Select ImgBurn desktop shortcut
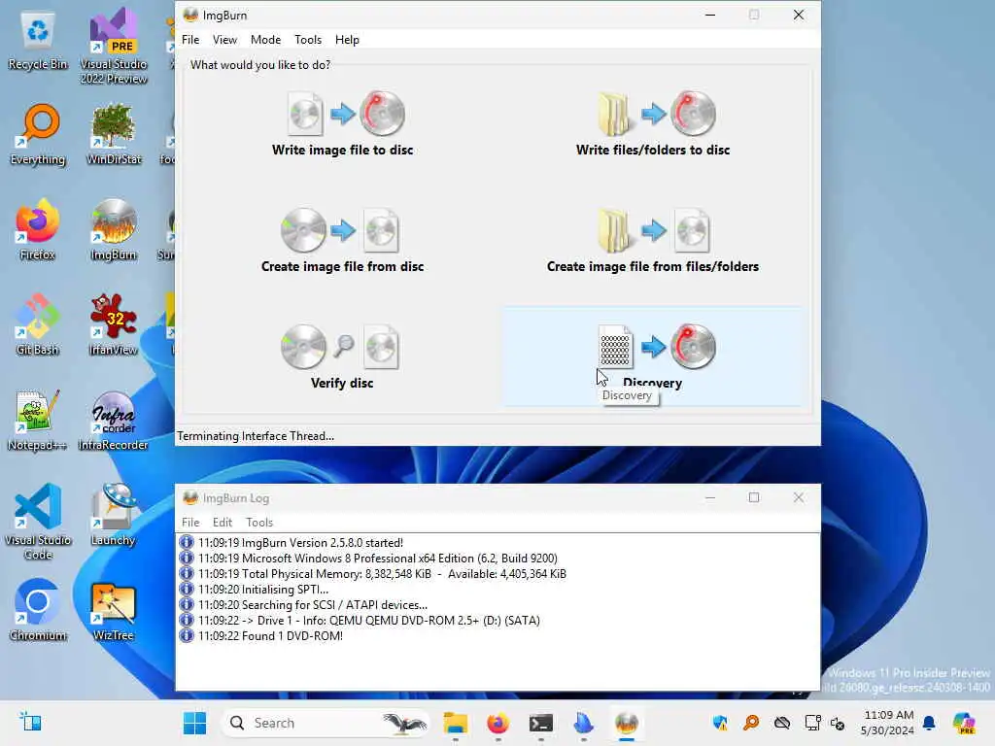This screenshot has width=995, height=746. point(114,229)
